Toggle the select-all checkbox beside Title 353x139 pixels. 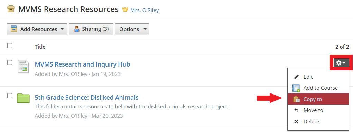[10, 46]
